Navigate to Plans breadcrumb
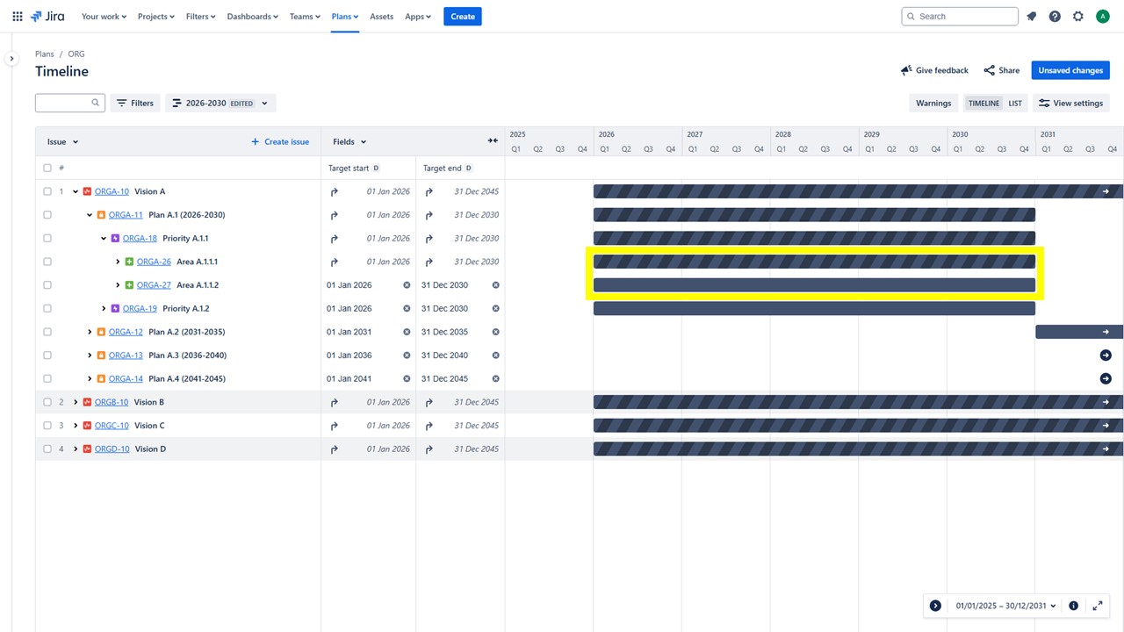Screen dimensions: 1124x632 pyautogui.click(x=45, y=54)
